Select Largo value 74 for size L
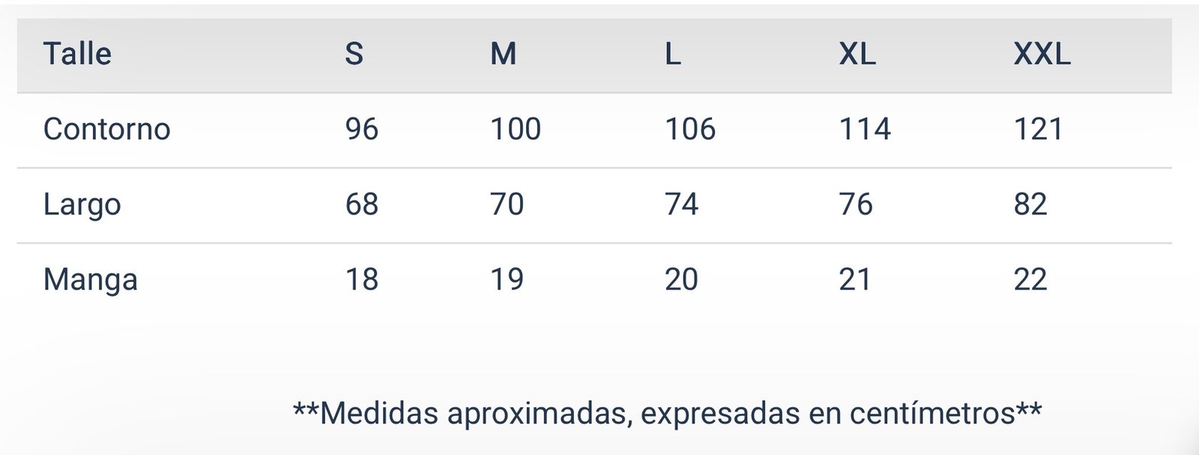This screenshot has height=455, width=1199. pyautogui.click(x=681, y=204)
